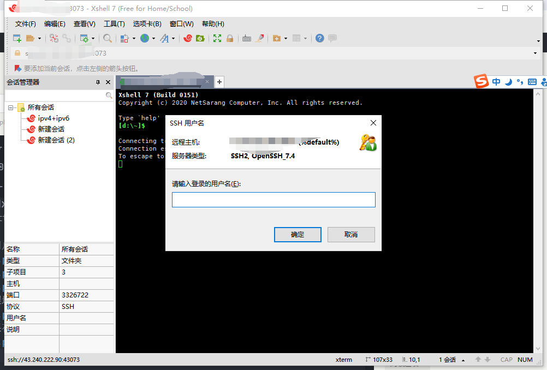Open the 窗口(W) menu
Image resolution: width=547 pixels, height=370 pixels.
181,23
